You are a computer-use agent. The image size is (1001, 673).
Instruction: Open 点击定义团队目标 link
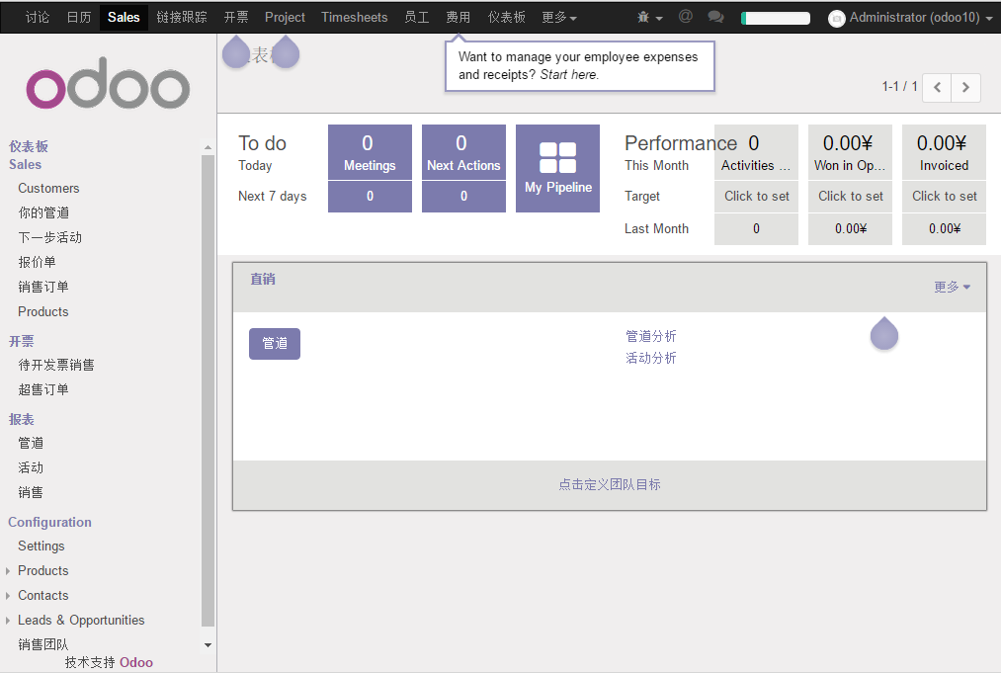coord(609,484)
